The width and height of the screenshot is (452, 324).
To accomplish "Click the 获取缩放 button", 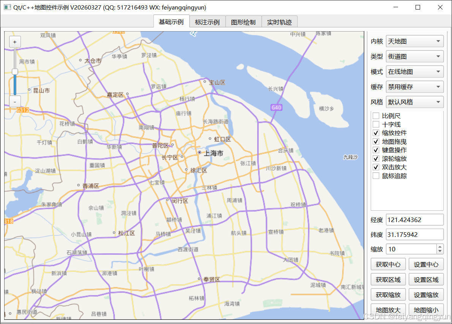I will [388, 295].
